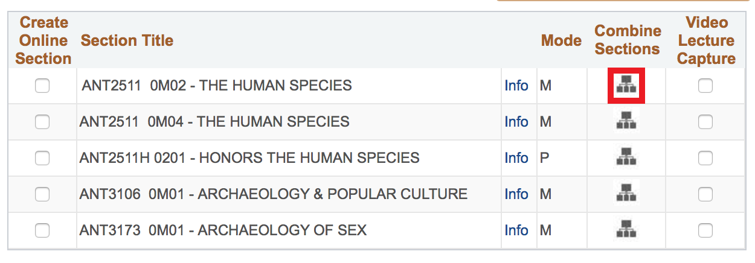The image size is (755, 263).
Task: Open Info link for Honors The Human Species
Action: point(516,158)
